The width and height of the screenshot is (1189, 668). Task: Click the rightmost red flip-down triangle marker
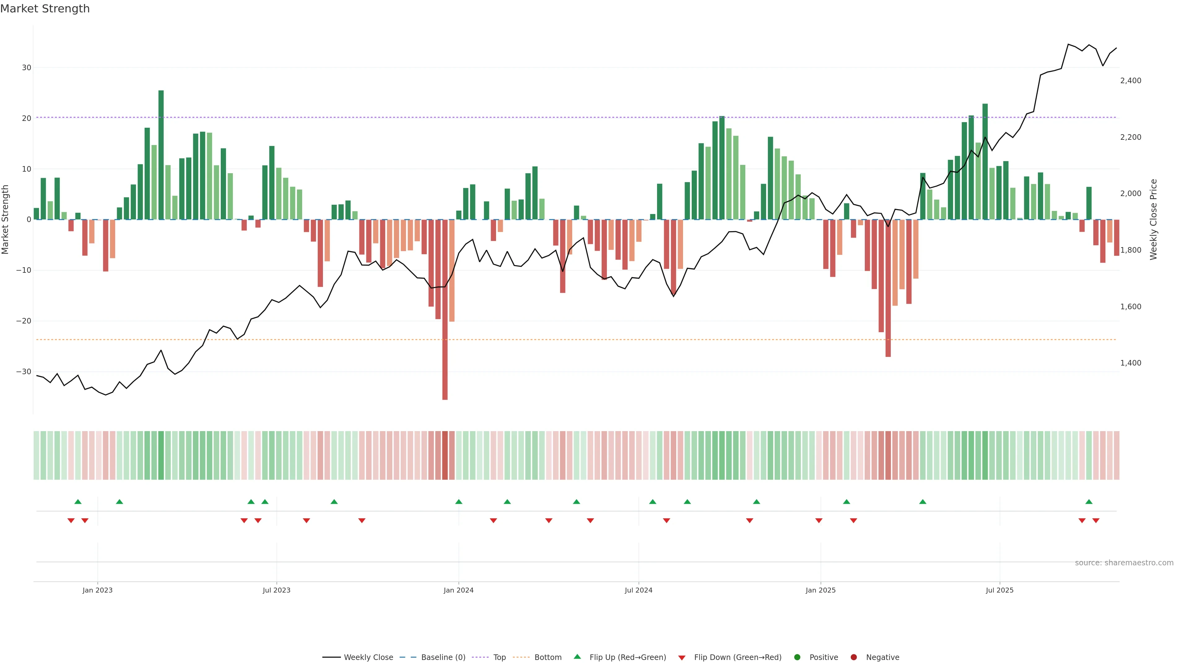[1096, 520]
